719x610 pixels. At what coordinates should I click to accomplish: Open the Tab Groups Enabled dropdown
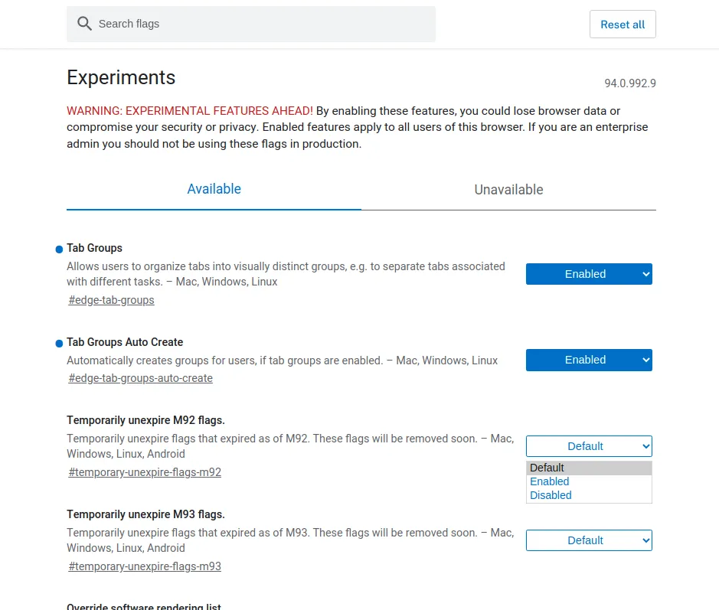point(588,274)
